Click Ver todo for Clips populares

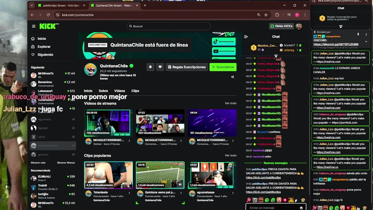pyautogui.click(x=231, y=155)
